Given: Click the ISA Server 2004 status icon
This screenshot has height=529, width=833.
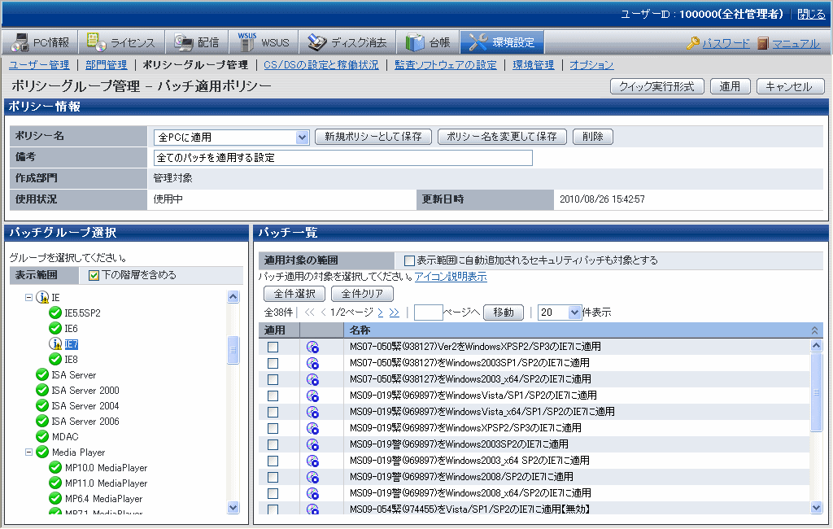Looking at the screenshot, I should (x=42, y=405).
